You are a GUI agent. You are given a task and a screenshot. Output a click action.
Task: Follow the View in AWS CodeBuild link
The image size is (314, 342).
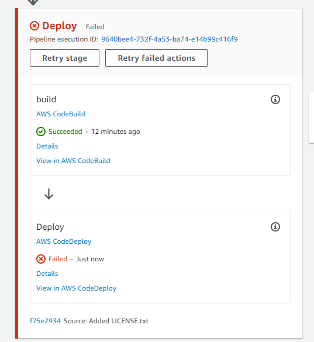click(x=73, y=161)
